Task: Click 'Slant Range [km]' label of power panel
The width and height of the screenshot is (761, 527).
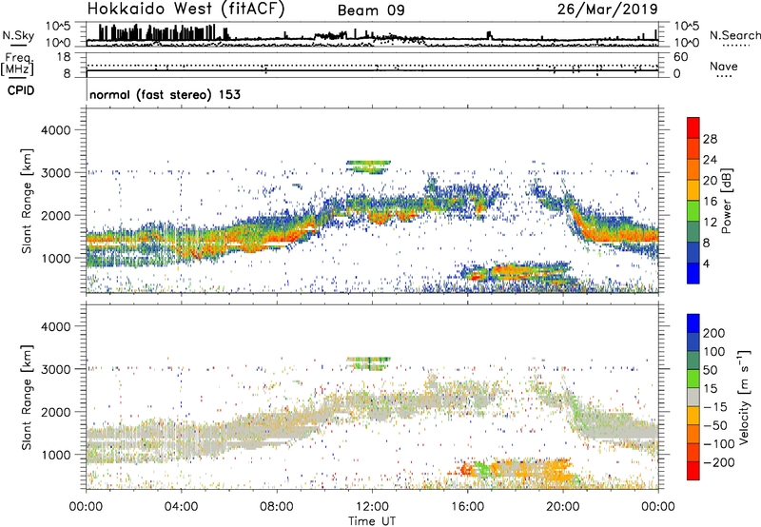Action: click(27, 202)
